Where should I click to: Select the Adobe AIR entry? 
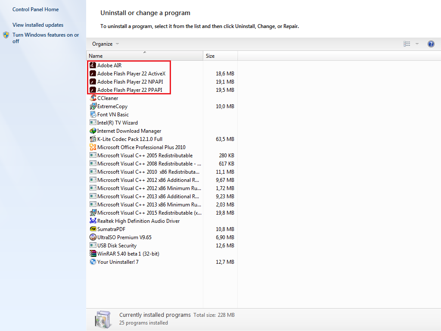pyautogui.click(x=109, y=66)
